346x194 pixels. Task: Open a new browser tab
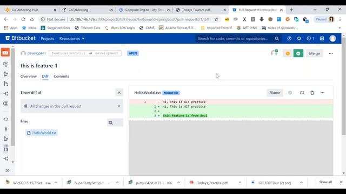pos(291,10)
